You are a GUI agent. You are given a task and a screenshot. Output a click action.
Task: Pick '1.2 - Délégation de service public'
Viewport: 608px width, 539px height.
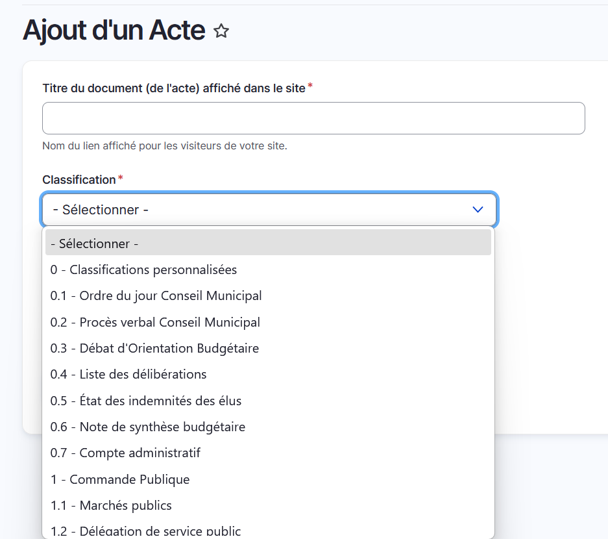click(x=146, y=531)
